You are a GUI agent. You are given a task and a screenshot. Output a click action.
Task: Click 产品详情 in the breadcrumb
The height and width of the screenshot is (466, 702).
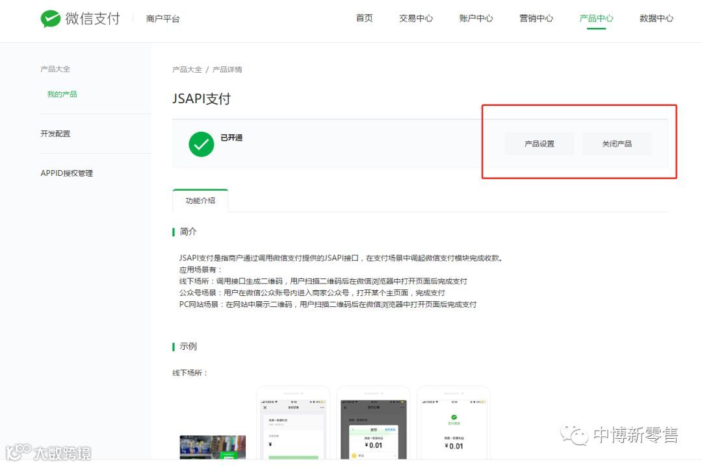227,69
